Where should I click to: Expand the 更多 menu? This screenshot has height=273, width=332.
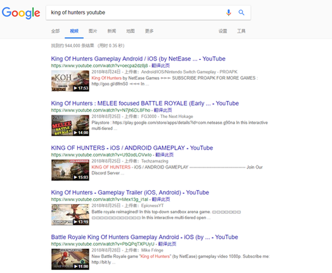pos(149,31)
